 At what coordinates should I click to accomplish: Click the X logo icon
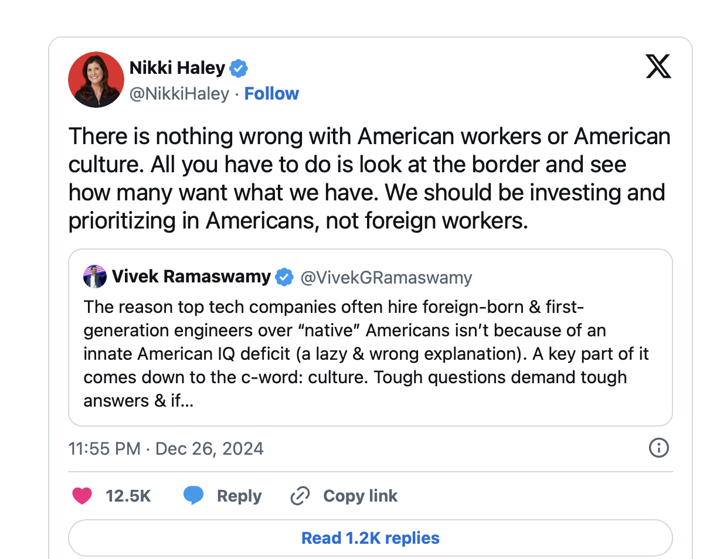click(x=658, y=66)
